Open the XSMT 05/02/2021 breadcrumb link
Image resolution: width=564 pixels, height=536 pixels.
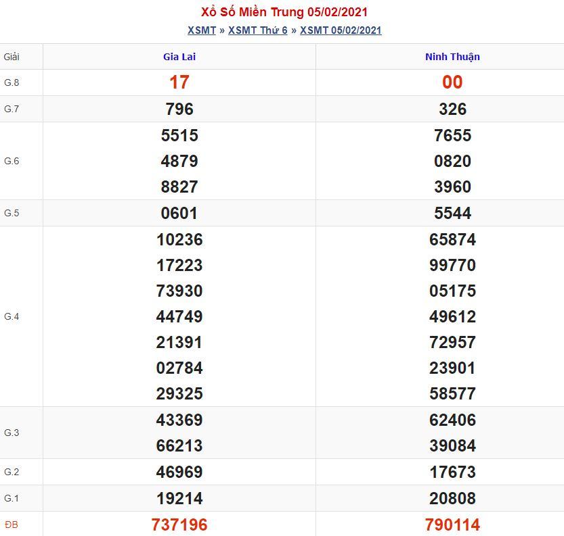coord(341,30)
